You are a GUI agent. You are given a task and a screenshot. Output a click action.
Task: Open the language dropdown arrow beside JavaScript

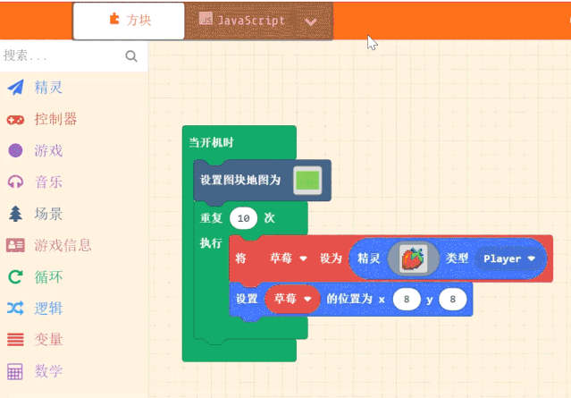click(x=311, y=21)
